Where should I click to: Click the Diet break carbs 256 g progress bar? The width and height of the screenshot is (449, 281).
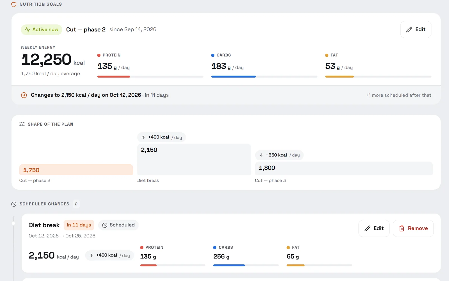246,265
